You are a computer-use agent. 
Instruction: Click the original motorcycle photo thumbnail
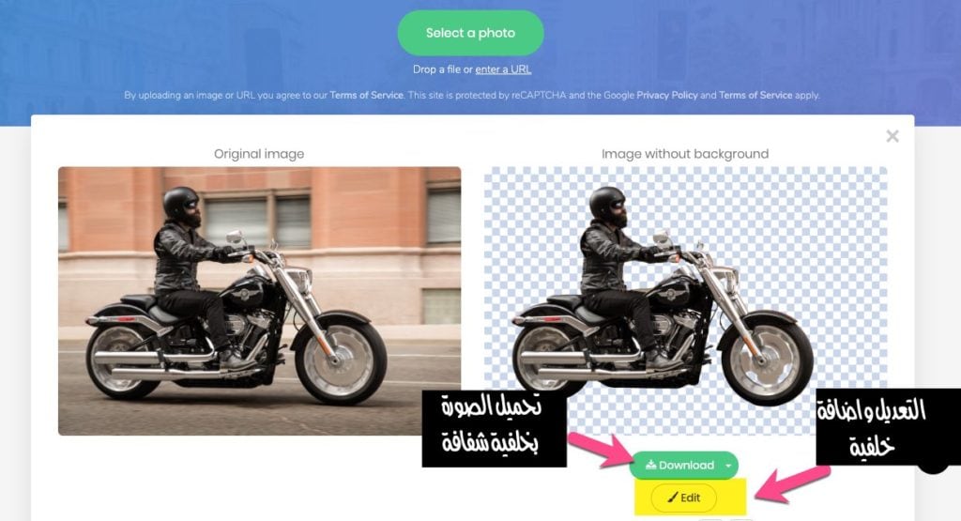[x=259, y=301]
